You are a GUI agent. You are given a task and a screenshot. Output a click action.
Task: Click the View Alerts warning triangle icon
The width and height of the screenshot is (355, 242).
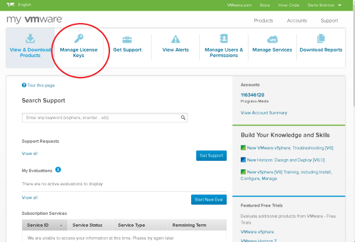point(176,39)
